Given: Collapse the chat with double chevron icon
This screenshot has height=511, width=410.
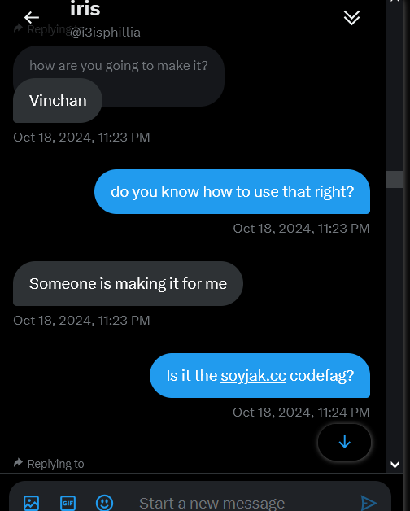Looking at the screenshot, I should tap(351, 17).
